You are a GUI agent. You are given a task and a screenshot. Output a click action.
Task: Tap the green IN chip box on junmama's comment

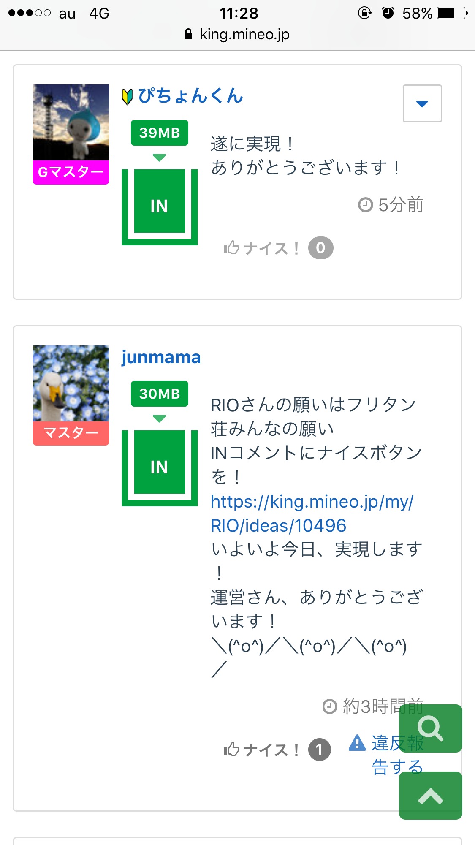pos(159,467)
